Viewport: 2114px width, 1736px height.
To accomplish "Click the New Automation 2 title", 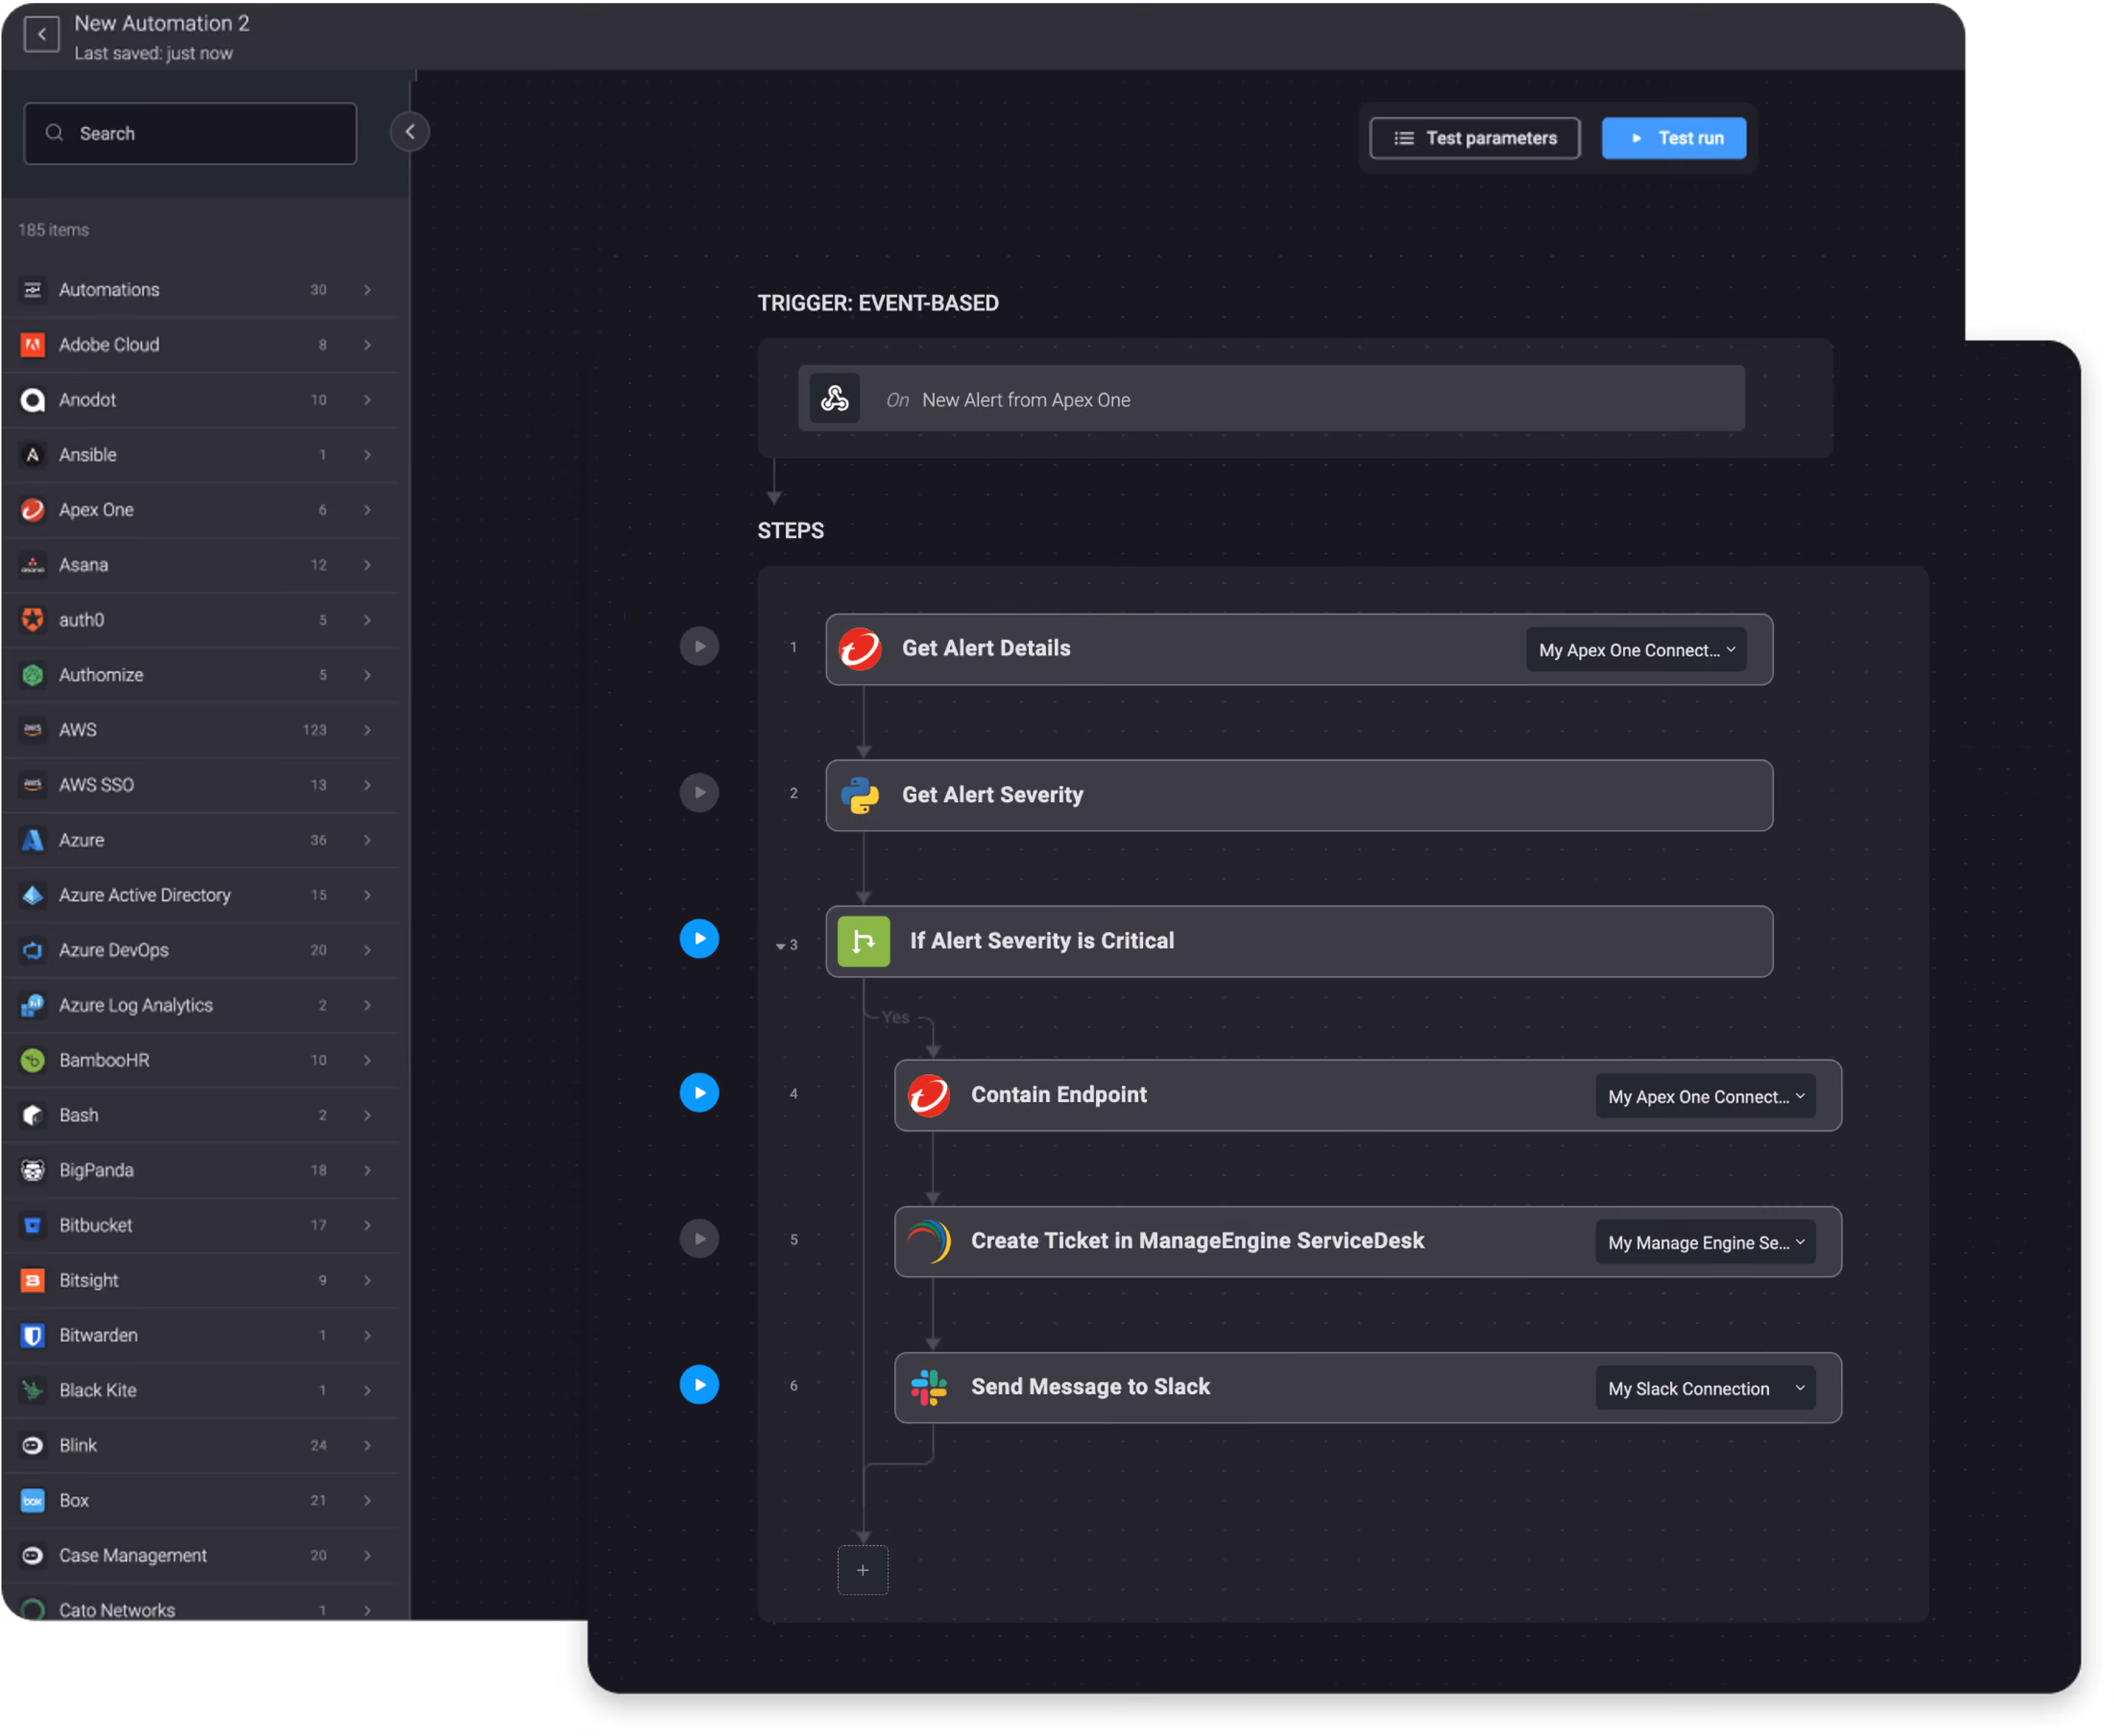I will [x=162, y=23].
